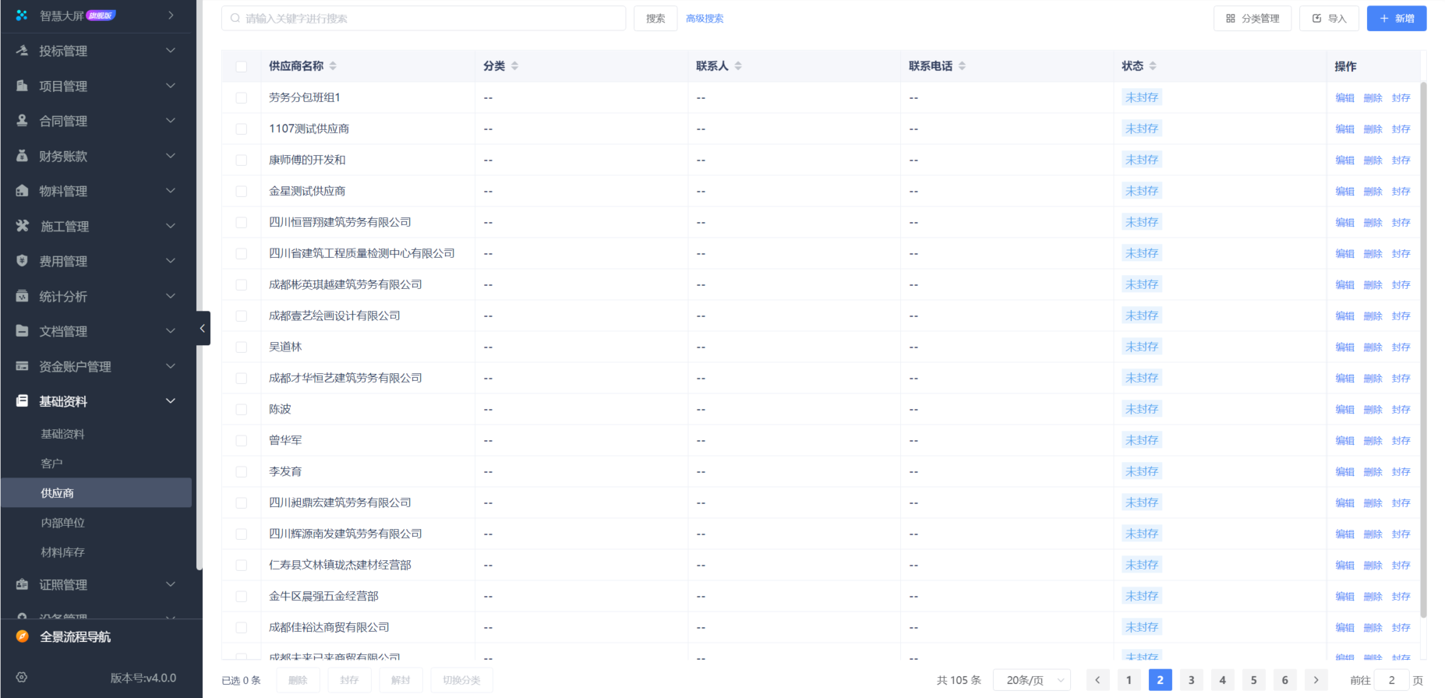The width and height of the screenshot is (1445, 698).
Task: Expand the 投标管理 menu chevron
Action: coord(171,51)
